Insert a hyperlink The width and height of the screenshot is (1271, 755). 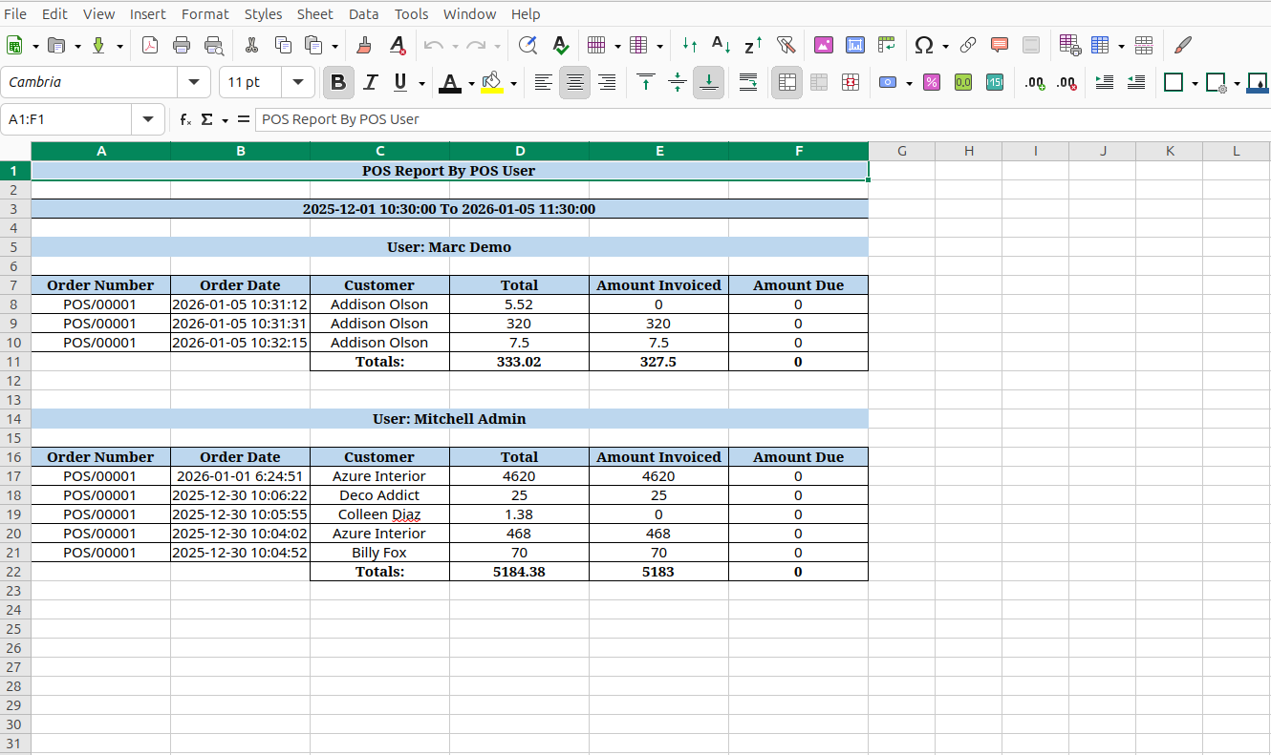coord(968,45)
